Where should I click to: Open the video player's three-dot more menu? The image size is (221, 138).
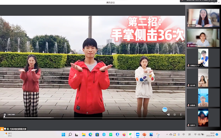point(181,114)
